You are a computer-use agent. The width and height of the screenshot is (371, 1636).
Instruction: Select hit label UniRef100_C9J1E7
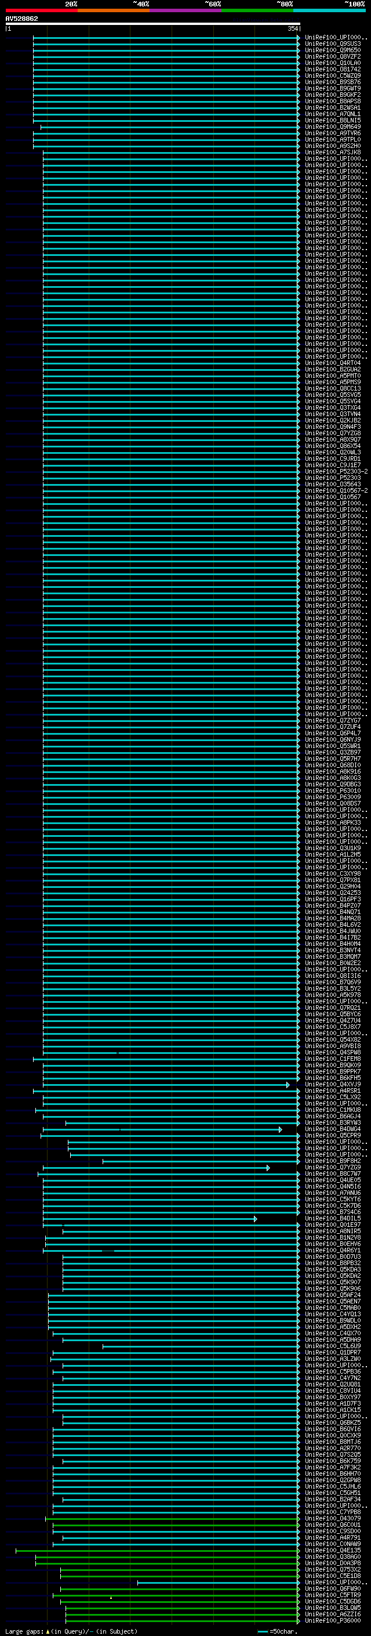pos(333,464)
